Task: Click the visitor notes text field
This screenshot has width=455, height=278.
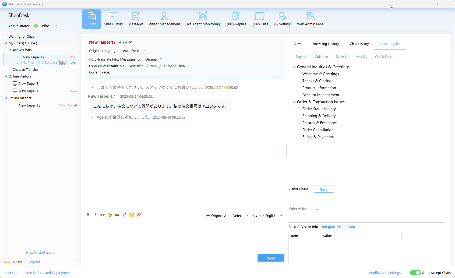Action: click(x=366, y=209)
